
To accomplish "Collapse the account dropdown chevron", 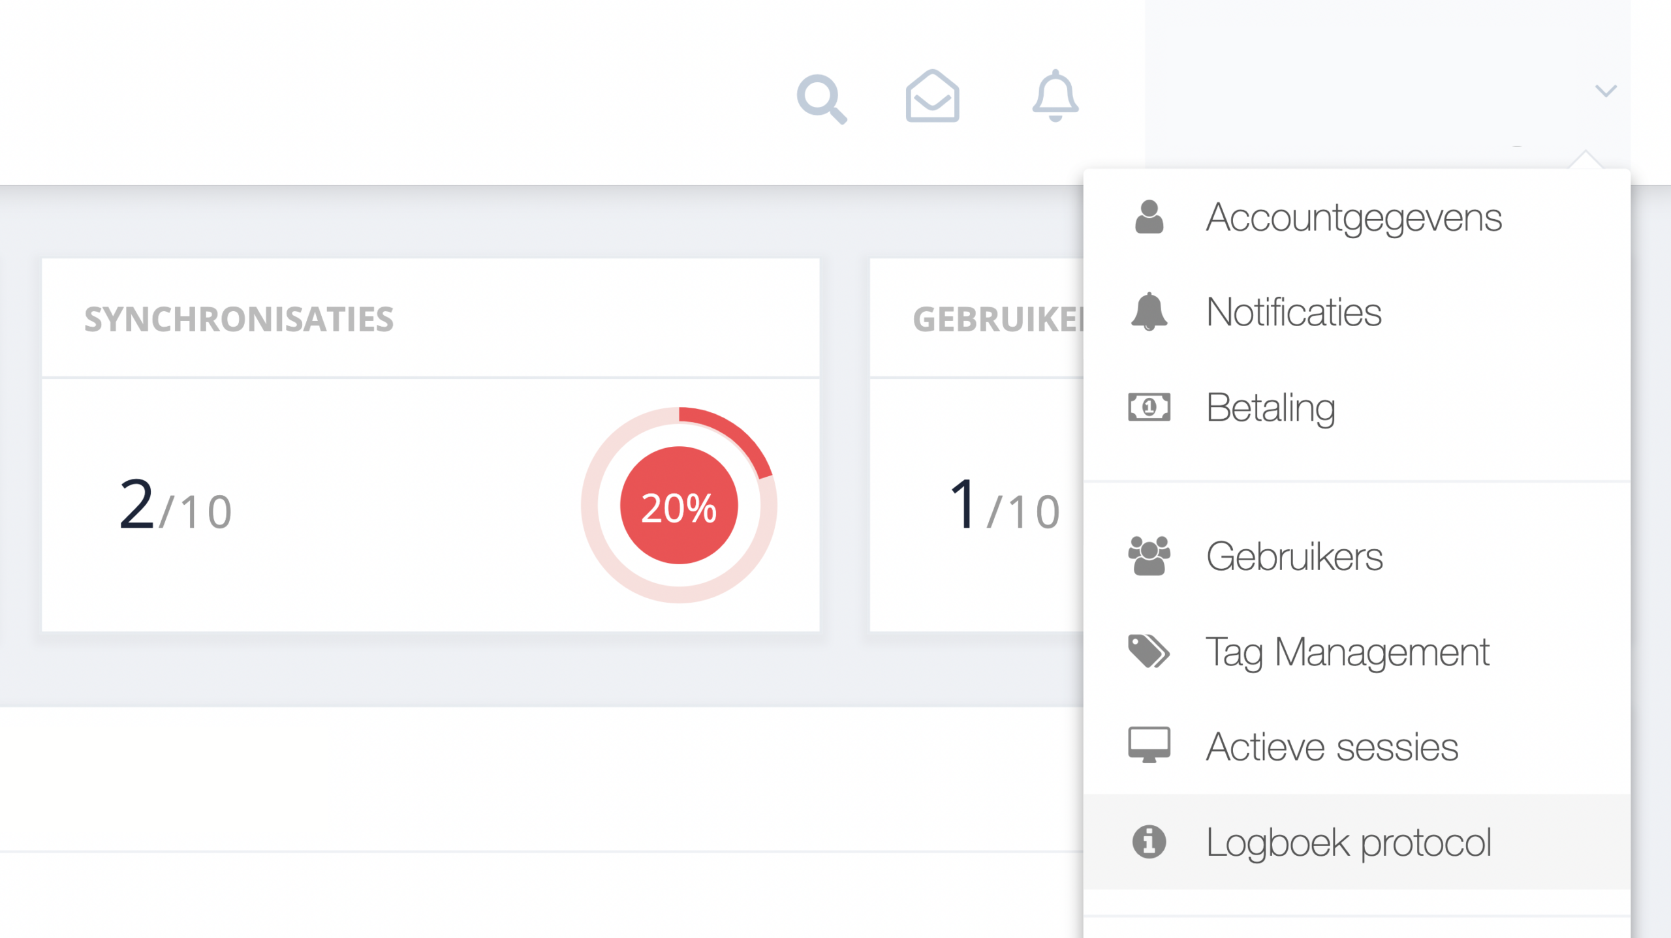I will [x=1606, y=91].
